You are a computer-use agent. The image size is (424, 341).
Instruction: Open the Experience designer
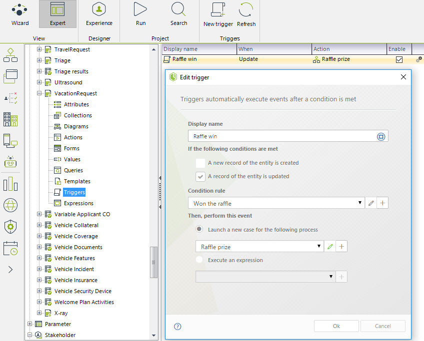(99, 14)
